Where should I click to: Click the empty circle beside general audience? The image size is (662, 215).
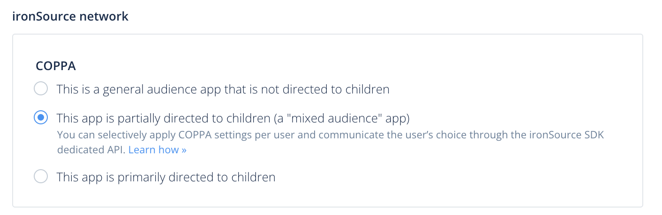click(41, 89)
